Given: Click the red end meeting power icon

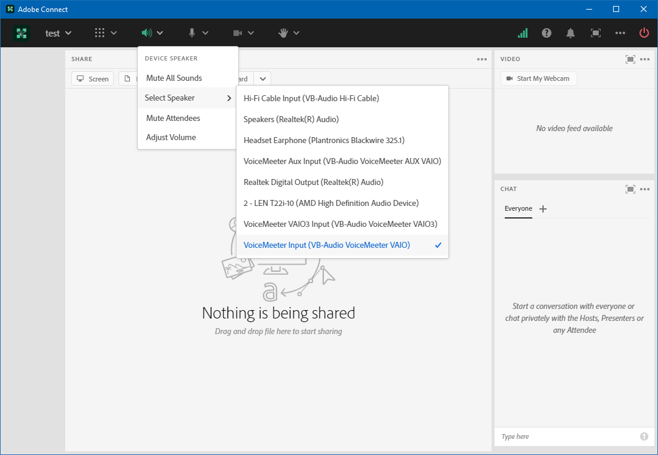Looking at the screenshot, I should pos(644,33).
